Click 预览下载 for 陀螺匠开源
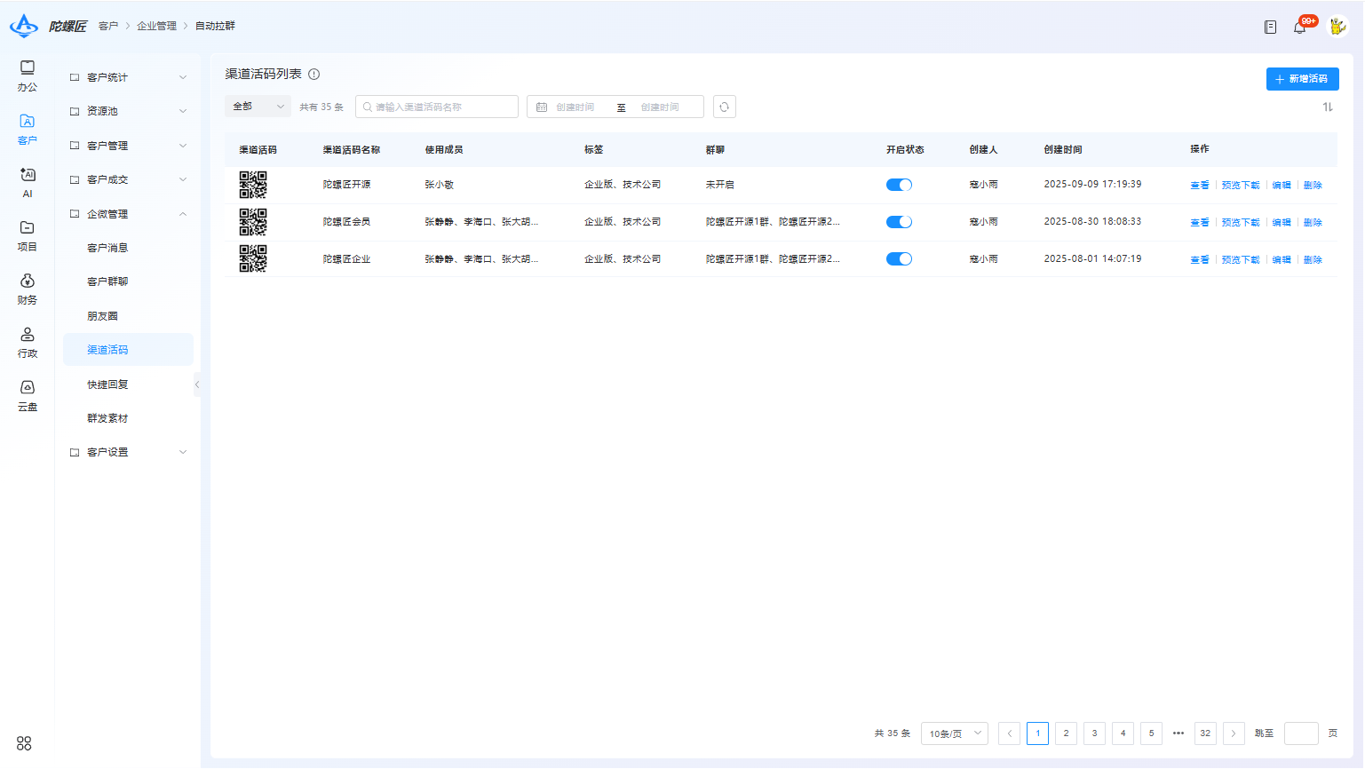The width and height of the screenshot is (1365, 769). point(1241,185)
